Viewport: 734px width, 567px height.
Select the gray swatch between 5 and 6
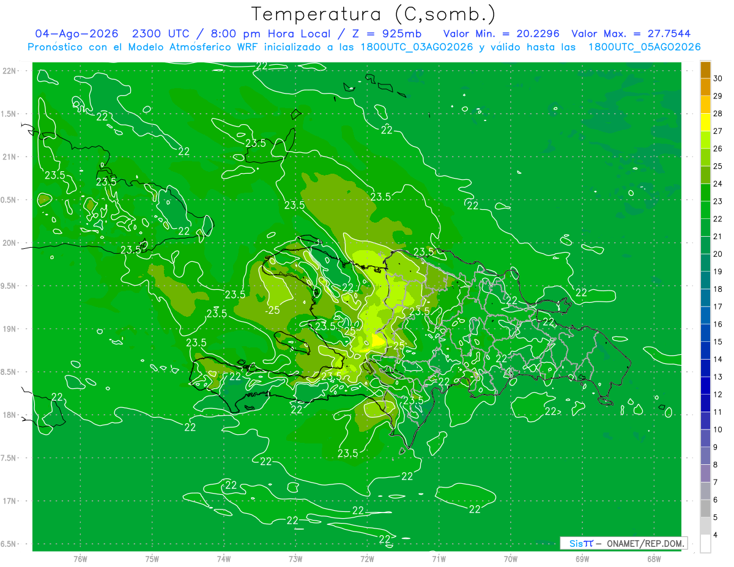click(x=705, y=509)
